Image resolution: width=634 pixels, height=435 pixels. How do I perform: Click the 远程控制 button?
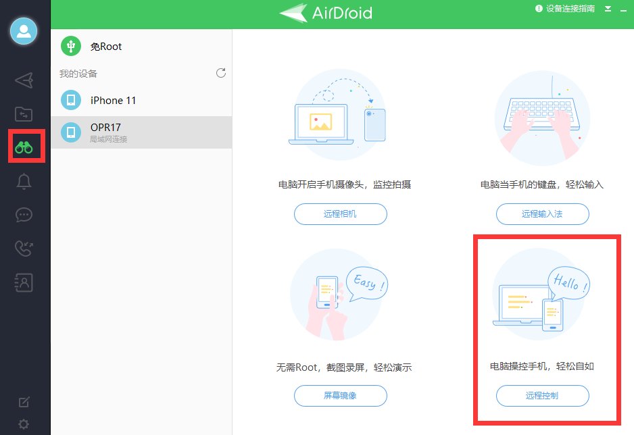tap(543, 396)
